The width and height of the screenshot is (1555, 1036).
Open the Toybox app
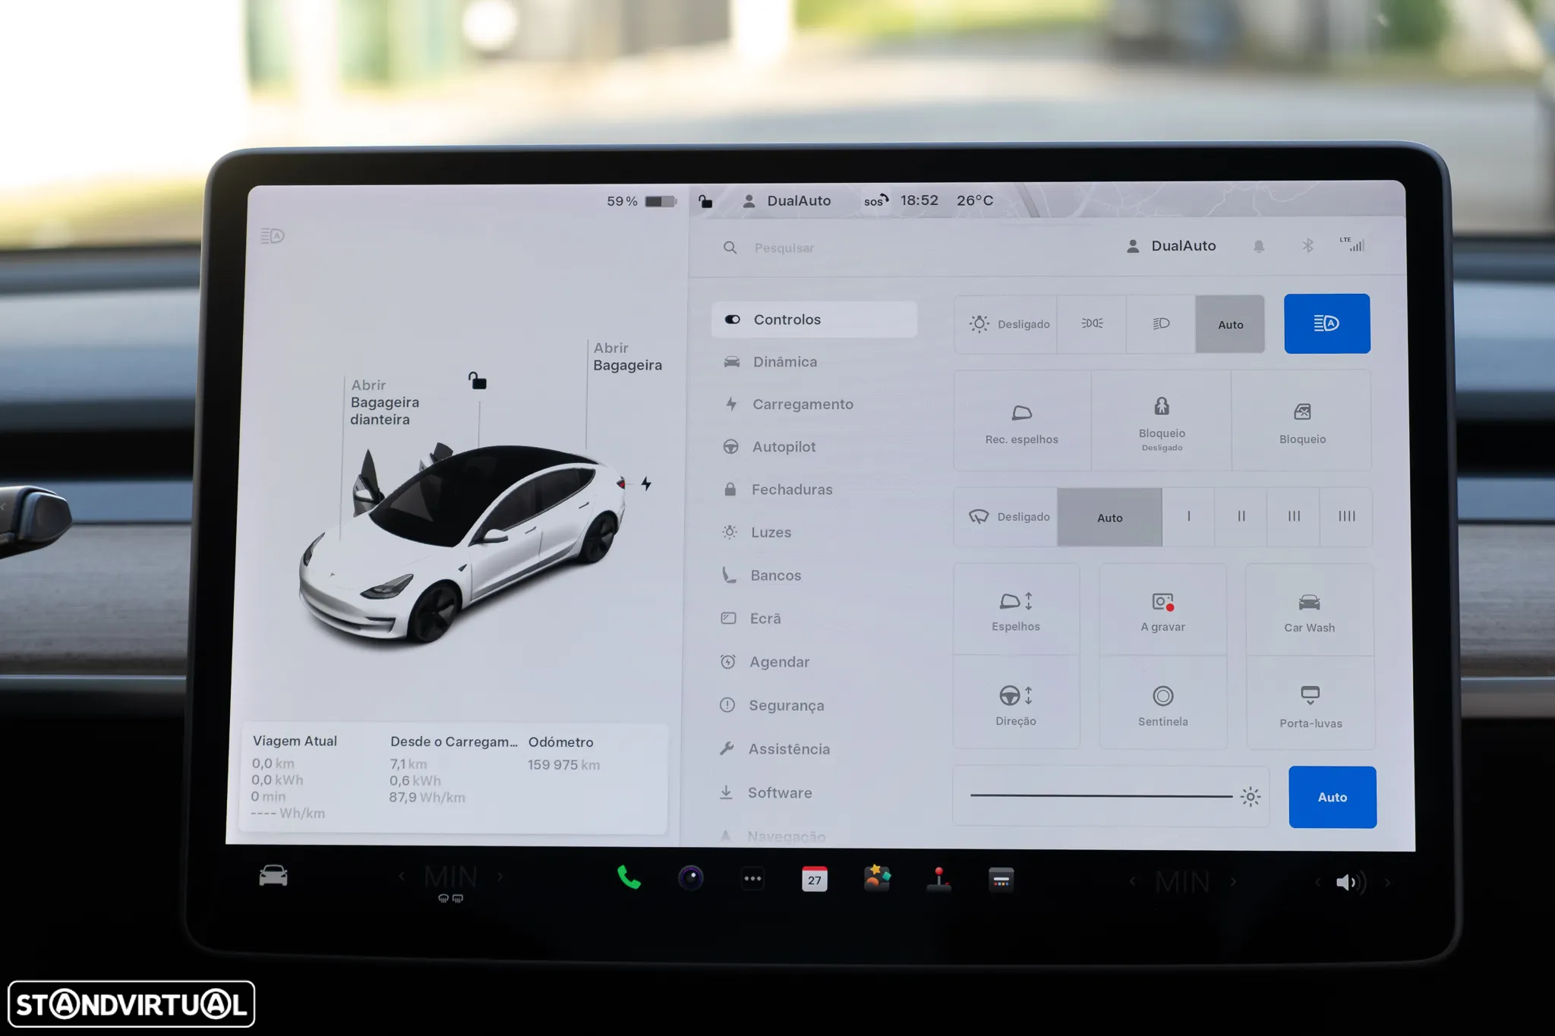(877, 879)
